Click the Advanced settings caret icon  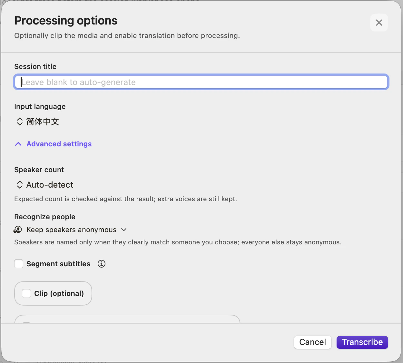pyautogui.click(x=18, y=144)
